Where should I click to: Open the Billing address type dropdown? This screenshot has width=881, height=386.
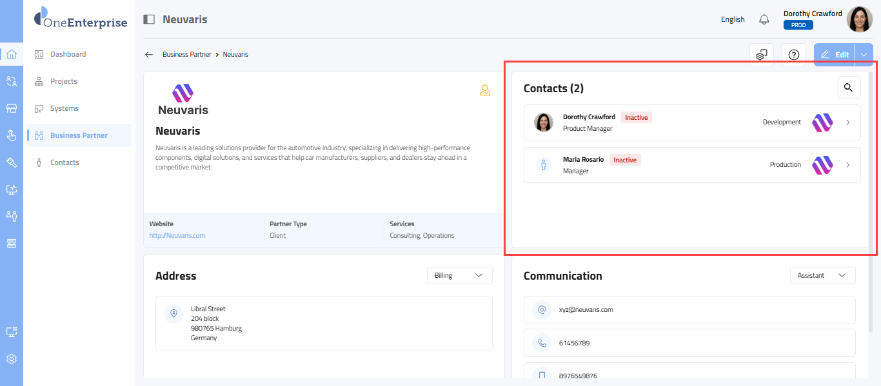pos(459,275)
